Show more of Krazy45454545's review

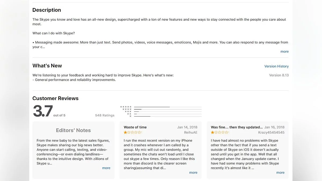tap(280, 172)
